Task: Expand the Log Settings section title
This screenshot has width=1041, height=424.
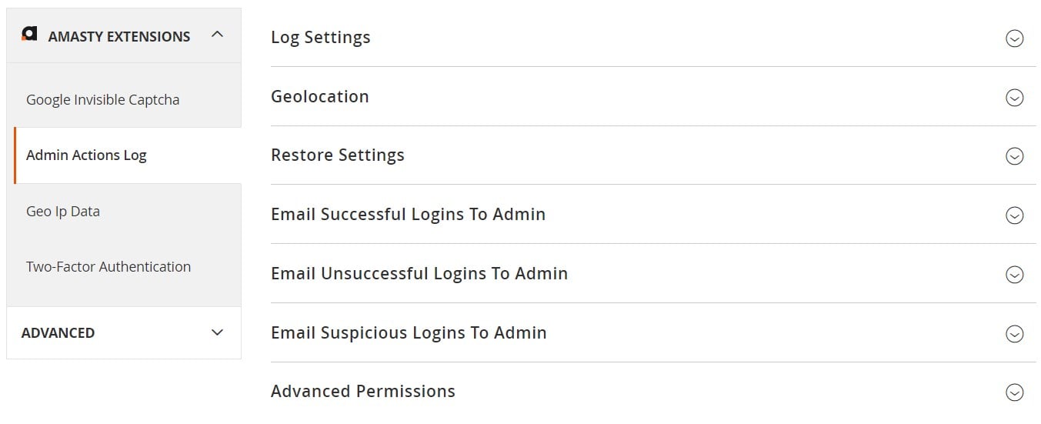Action: [320, 38]
